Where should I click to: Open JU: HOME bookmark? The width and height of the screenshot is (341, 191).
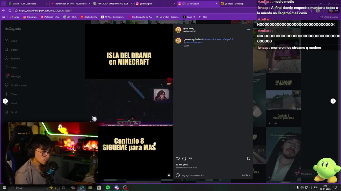pos(70,17)
